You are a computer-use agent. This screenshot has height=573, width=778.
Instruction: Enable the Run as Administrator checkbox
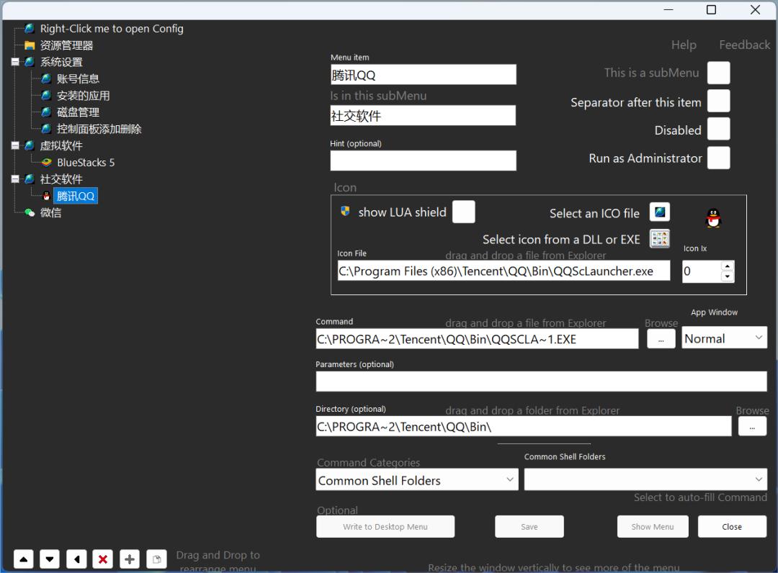pyautogui.click(x=718, y=158)
